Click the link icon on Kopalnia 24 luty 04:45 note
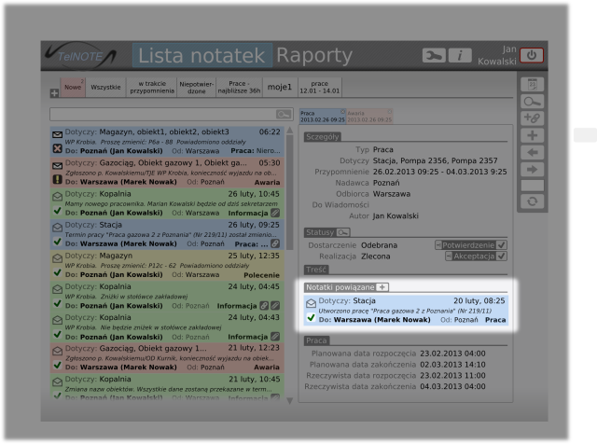The image size is (597, 444). click(x=264, y=305)
